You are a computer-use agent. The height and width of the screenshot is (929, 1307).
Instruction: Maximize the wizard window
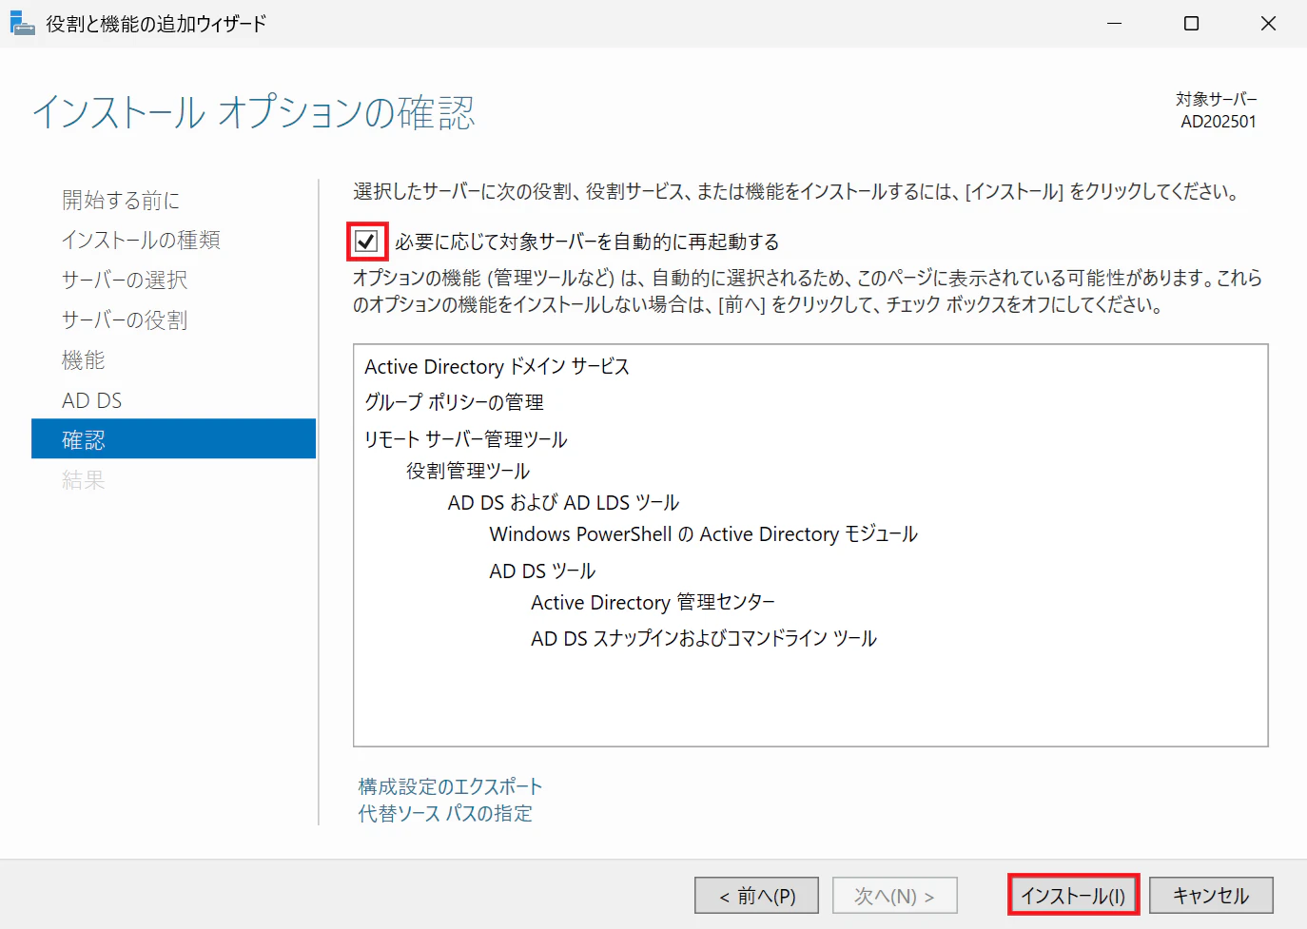(1191, 24)
